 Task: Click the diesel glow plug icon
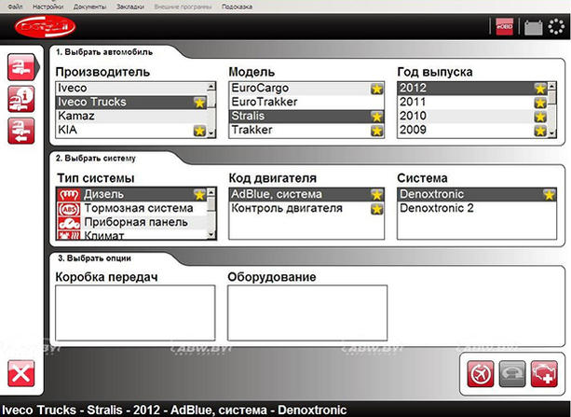pos(69,195)
